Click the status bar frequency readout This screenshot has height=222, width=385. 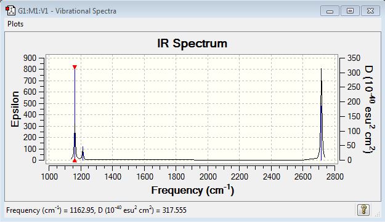click(x=96, y=210)
